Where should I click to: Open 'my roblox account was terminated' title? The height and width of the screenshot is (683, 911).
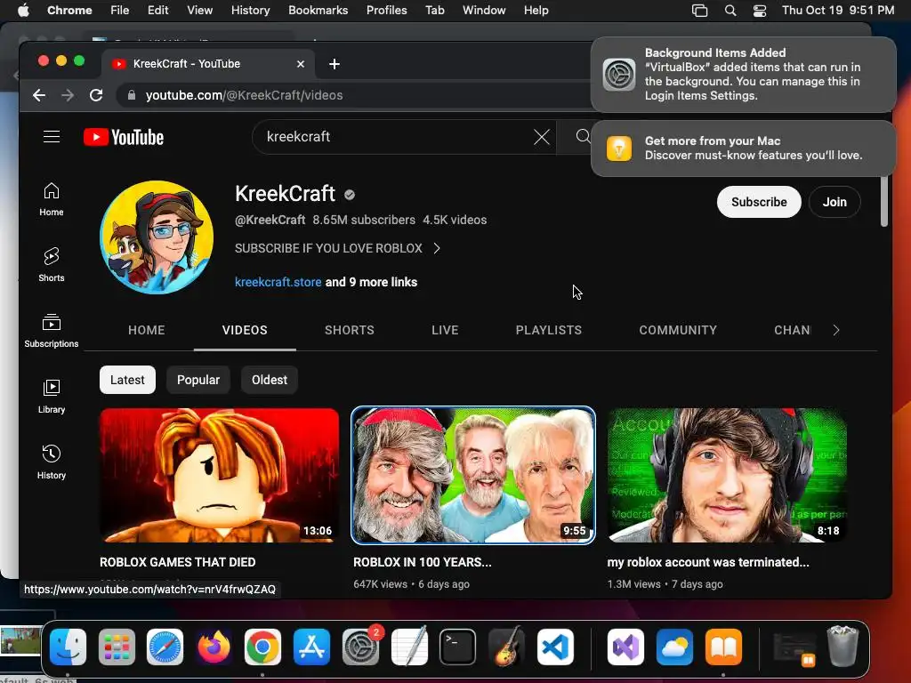pos(707,562)
